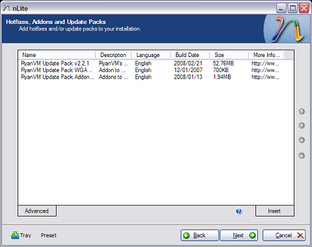This screenshot has width=312, height=247.
Task: Click build date 2008/01/13
Action: pos(188,77)
